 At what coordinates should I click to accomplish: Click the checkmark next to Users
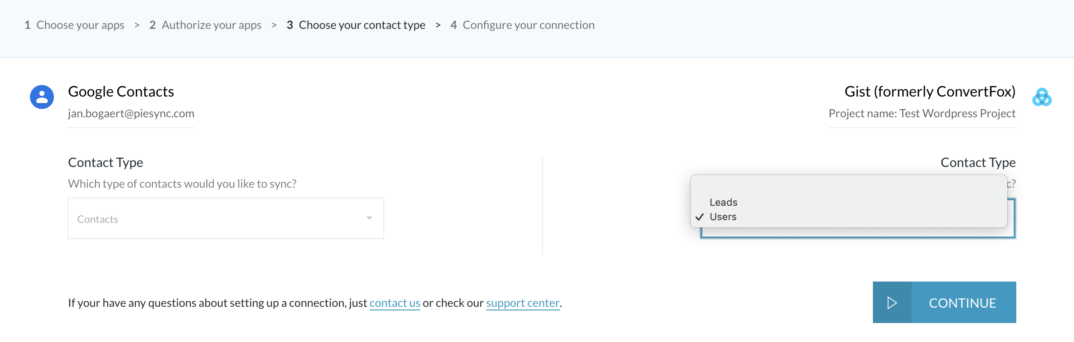coord(700,217)
